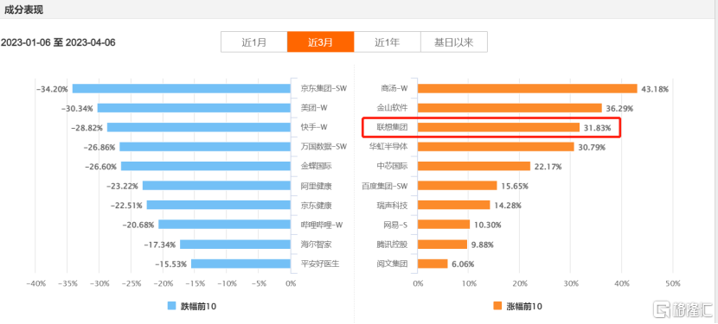Viewport: 718px width, 324px height.
Task: Click the 京东健康 stock label
Action: click(316, 206)
